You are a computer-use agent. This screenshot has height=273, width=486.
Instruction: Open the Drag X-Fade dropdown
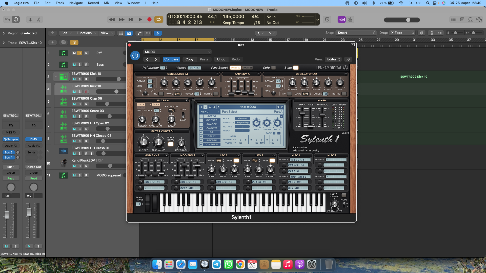pos(402,33)
